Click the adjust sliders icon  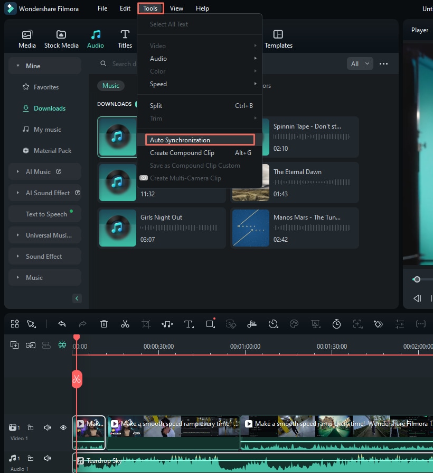[400, 324]
